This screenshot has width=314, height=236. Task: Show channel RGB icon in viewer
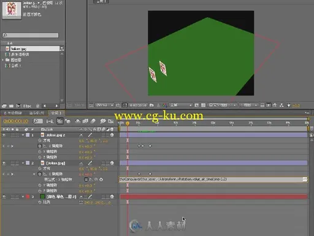point(165,105)
